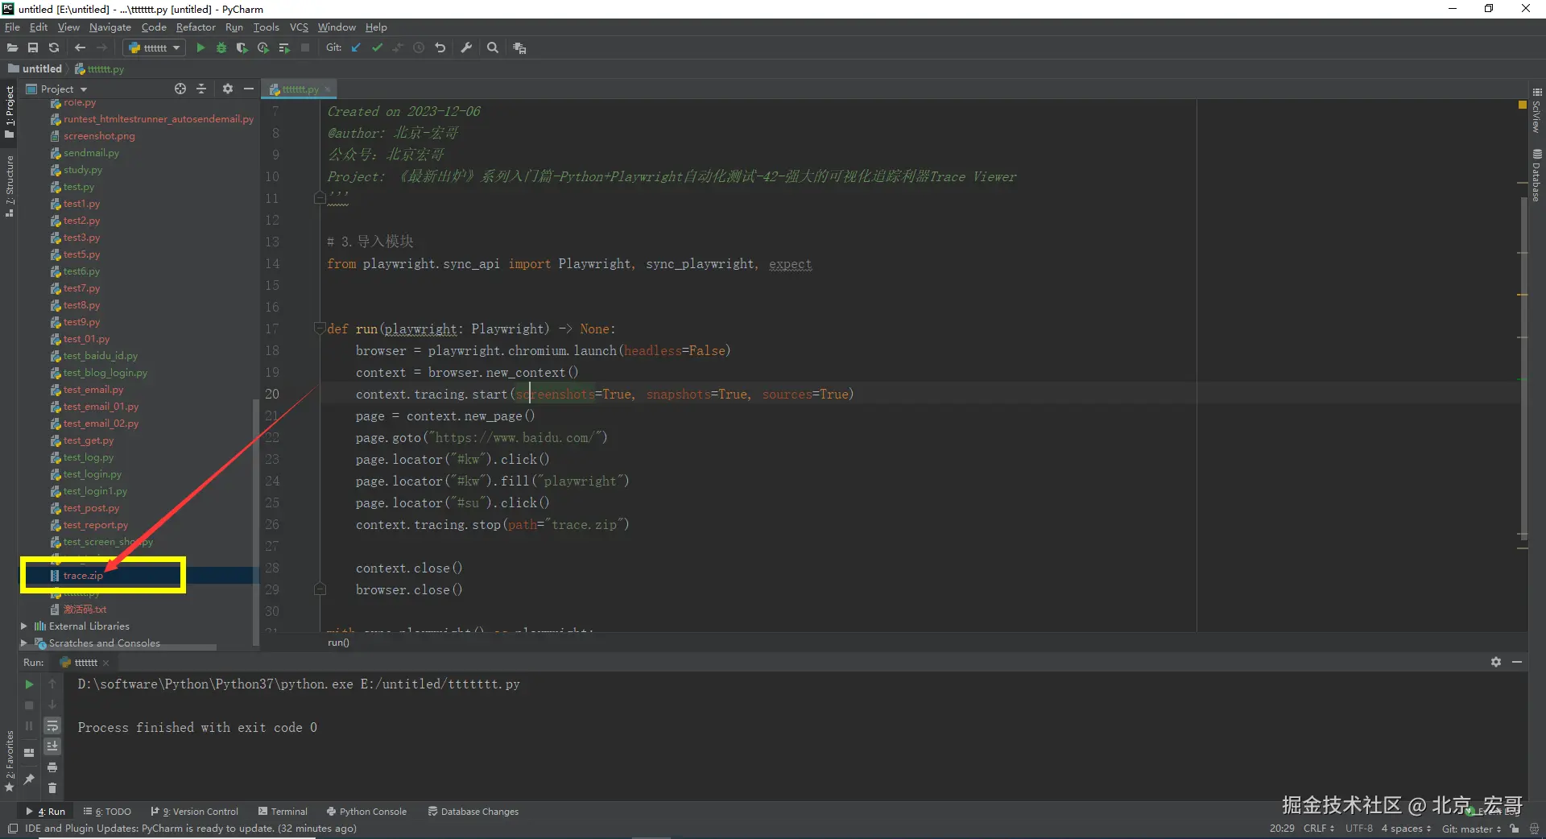Navigate back with the left arrow icon
This screenshot has height=839, width=1546.
coord(80,48)
